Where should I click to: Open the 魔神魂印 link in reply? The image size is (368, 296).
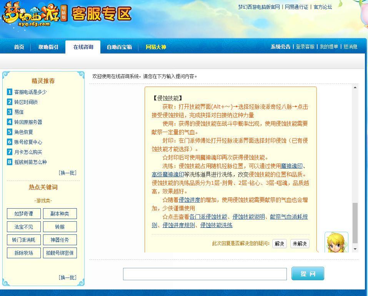[x=292, y=166]
